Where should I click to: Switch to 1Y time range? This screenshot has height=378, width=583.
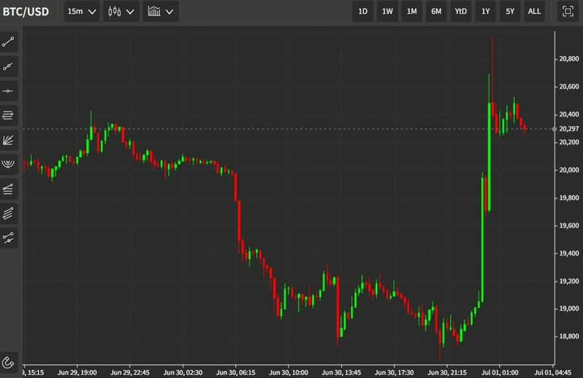(x=486, y=11)
